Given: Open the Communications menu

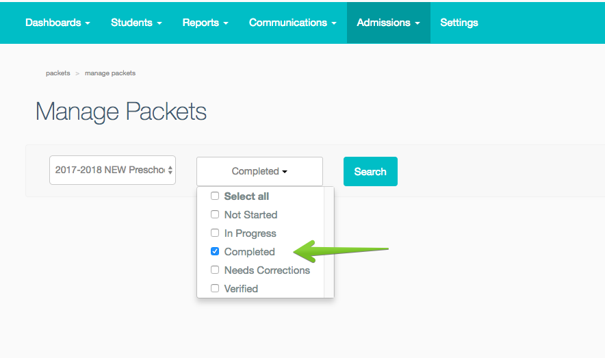Looking at the screenshot, I should [x=292, y=23].
